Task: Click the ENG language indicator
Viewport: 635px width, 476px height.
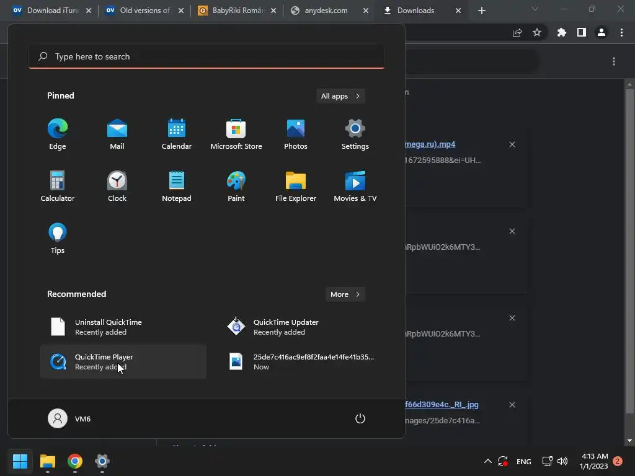Action: click(523, 461)
